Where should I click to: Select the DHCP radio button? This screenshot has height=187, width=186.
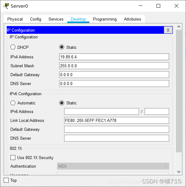[x=13, y=47]
